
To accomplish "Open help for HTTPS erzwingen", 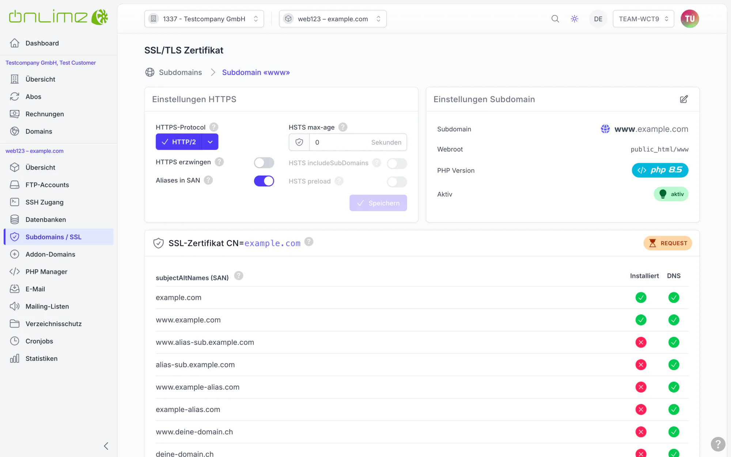I will pos(219,162).
